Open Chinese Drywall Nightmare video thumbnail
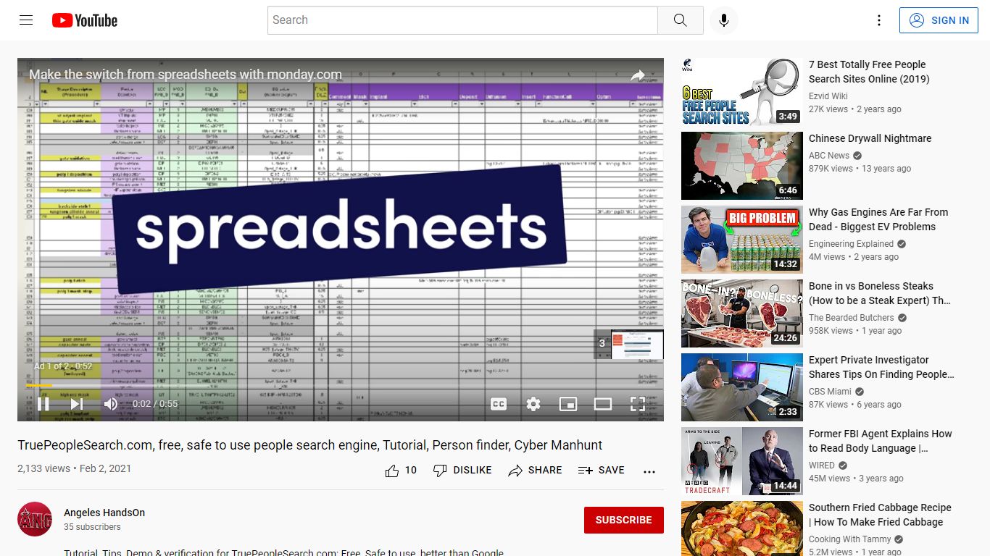Image resolution: width=990 pixels, height=556 pixels. (742, 166)
